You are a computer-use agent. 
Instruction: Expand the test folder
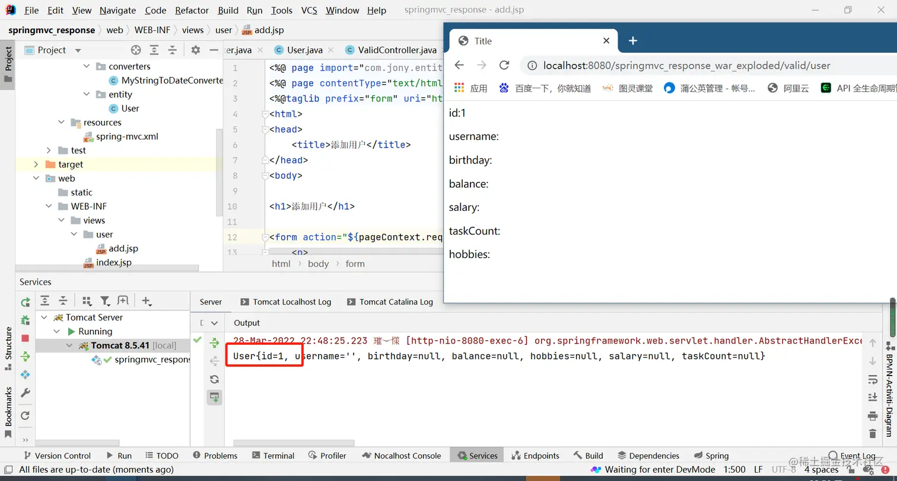point(49,150)
